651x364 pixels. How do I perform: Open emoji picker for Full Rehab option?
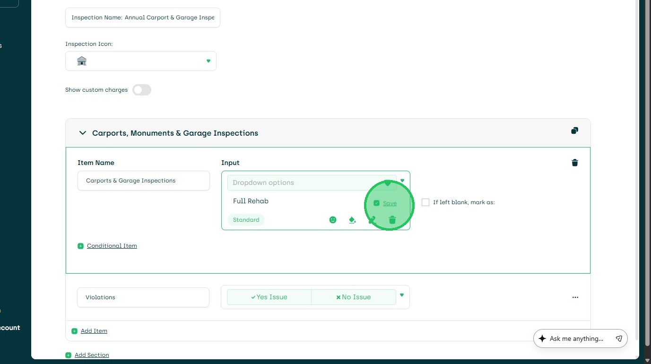333,220
